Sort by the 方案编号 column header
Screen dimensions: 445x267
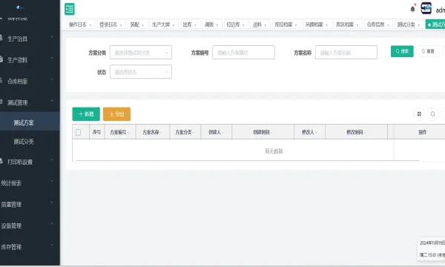(119, 132)
